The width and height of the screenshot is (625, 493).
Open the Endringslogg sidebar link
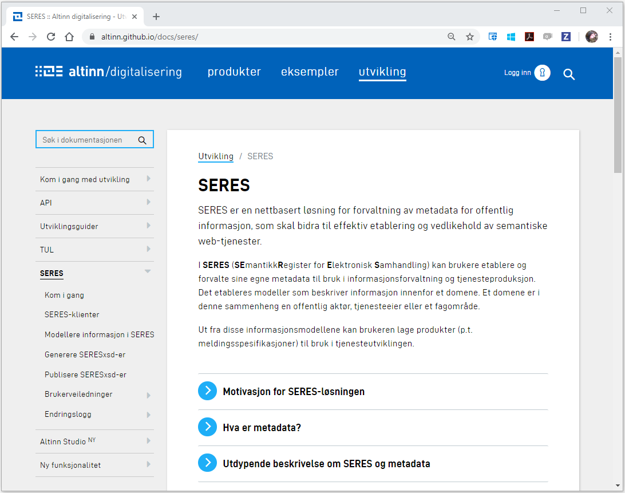(x=68, y=414)
